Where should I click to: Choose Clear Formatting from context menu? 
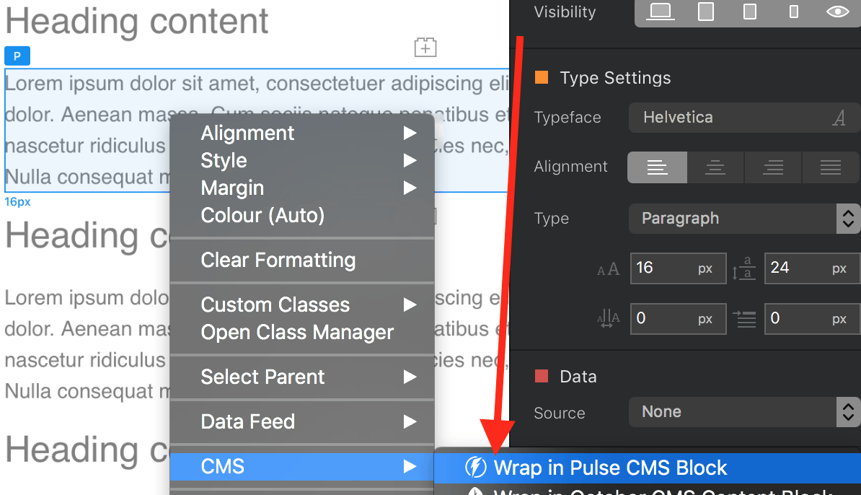[278, 260]
